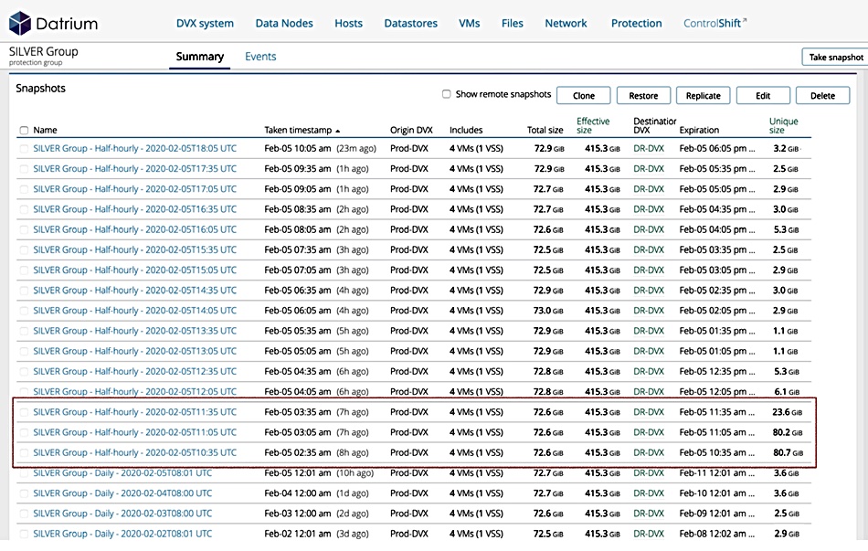Image resolution: width=868 pixels, height=551 pixels.
Task: Open the Network section
Action: tap(566, 23)
